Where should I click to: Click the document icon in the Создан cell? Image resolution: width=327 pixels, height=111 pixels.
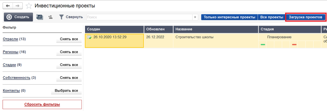(89, 37)
